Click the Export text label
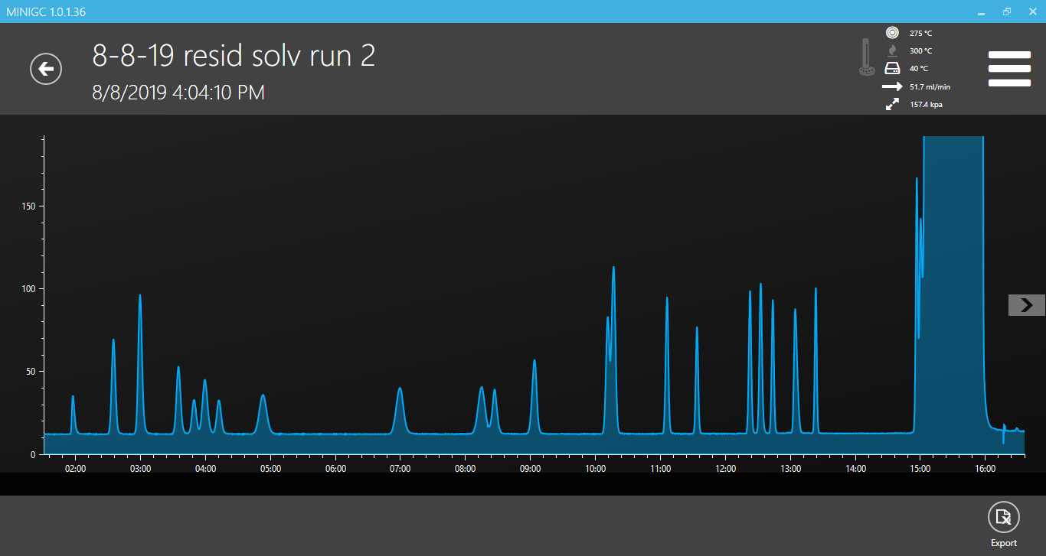This screenshot has height=556, width=1046. point(1003,543)
